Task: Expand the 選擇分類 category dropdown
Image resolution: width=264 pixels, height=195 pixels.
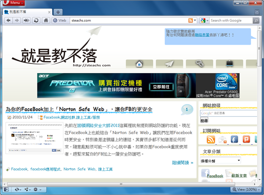Action: tap(220, 160)
